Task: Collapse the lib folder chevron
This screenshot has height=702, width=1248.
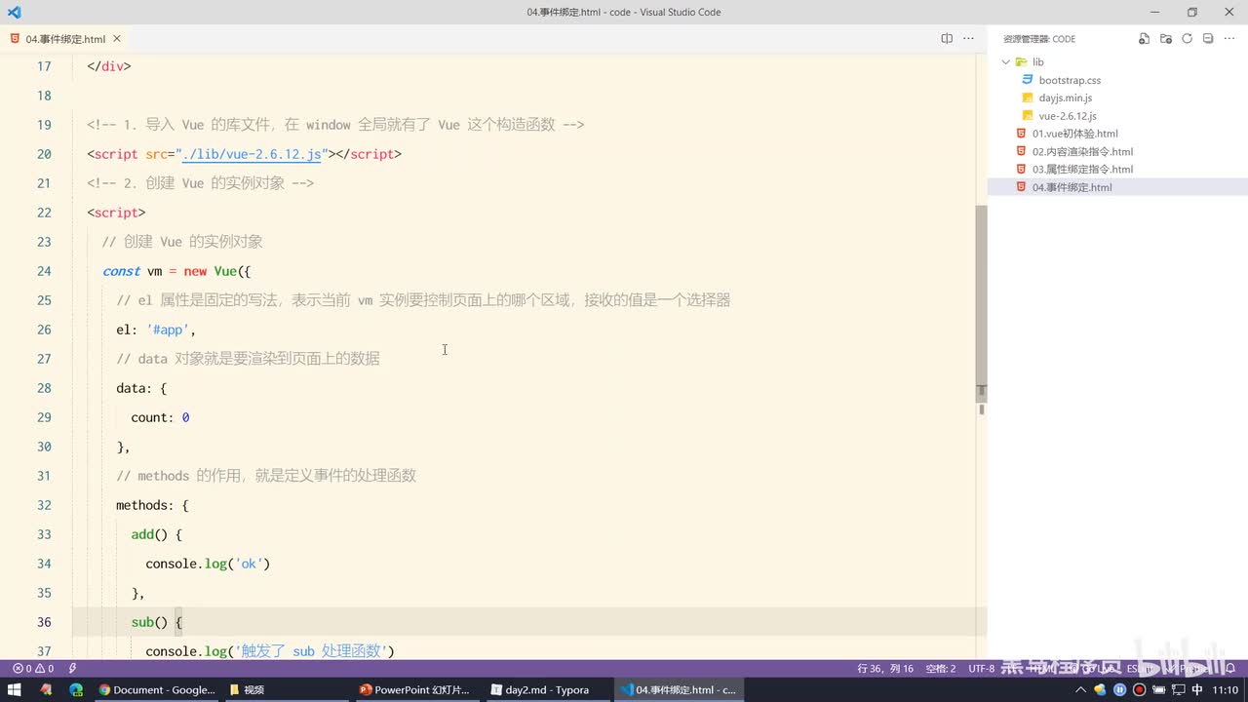Action: click(x=1006, y=62)
